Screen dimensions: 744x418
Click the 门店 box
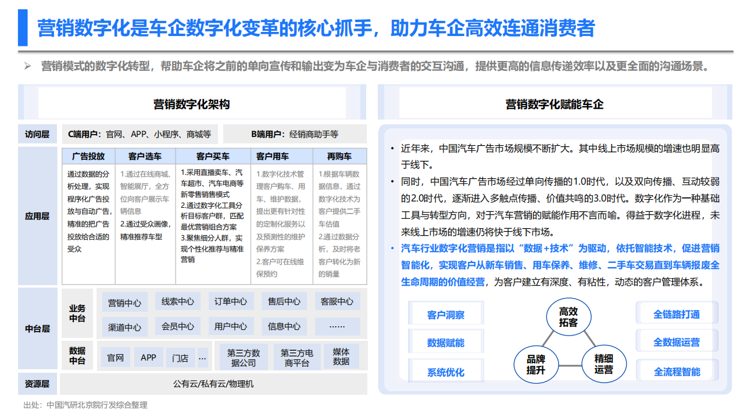coord(180,358)
